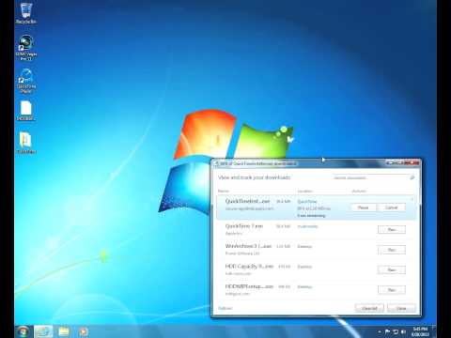This screenshot has width=451, height=338.
Task: Click the Clear list button
Action: click(369, 308)
